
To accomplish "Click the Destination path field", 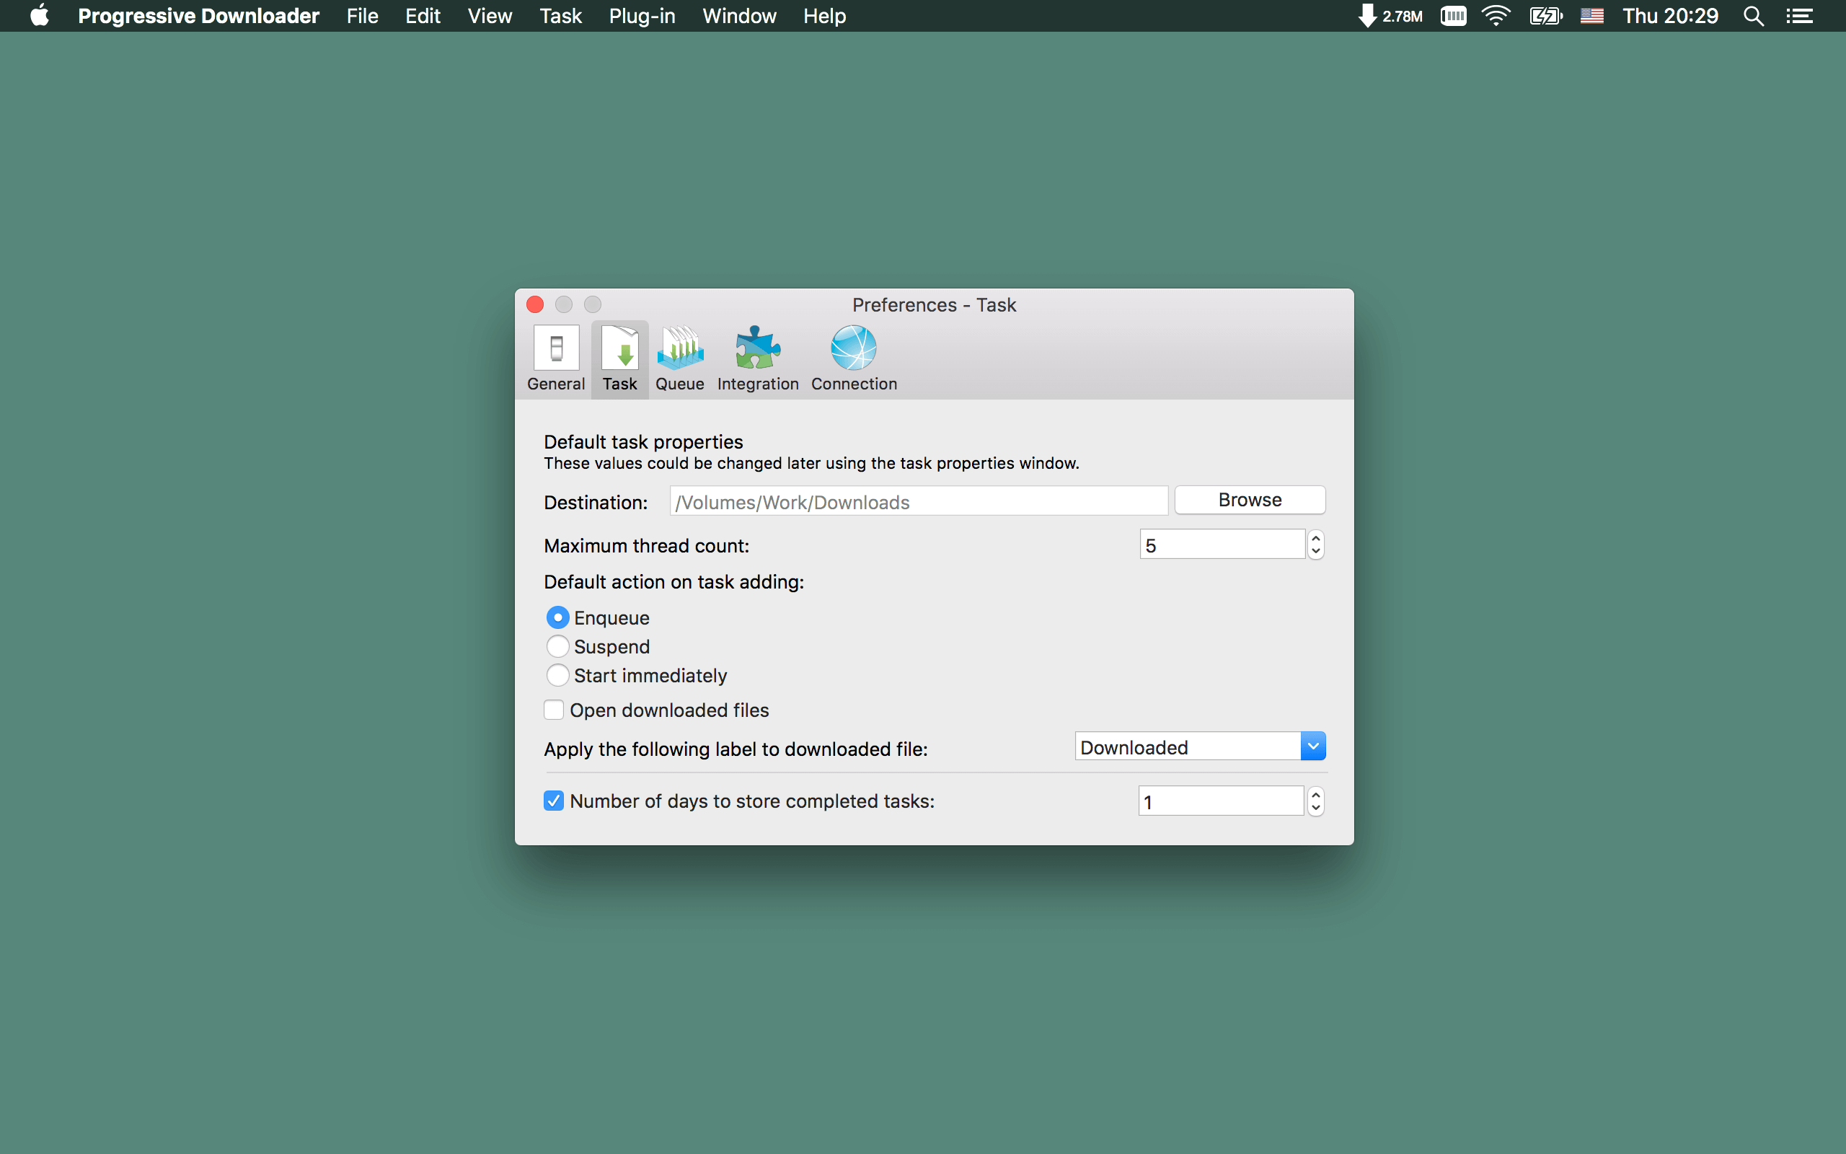I will [x=919, y=501].
